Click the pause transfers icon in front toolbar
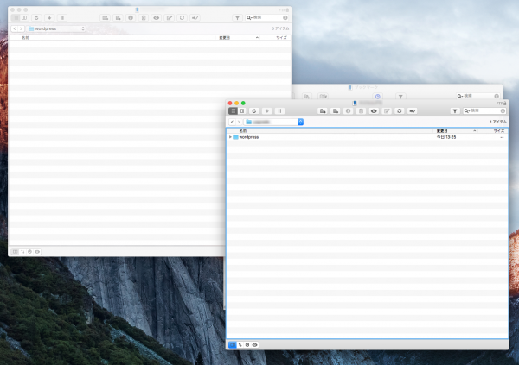This screenshot has width=519, height=365. pos(279,111)
